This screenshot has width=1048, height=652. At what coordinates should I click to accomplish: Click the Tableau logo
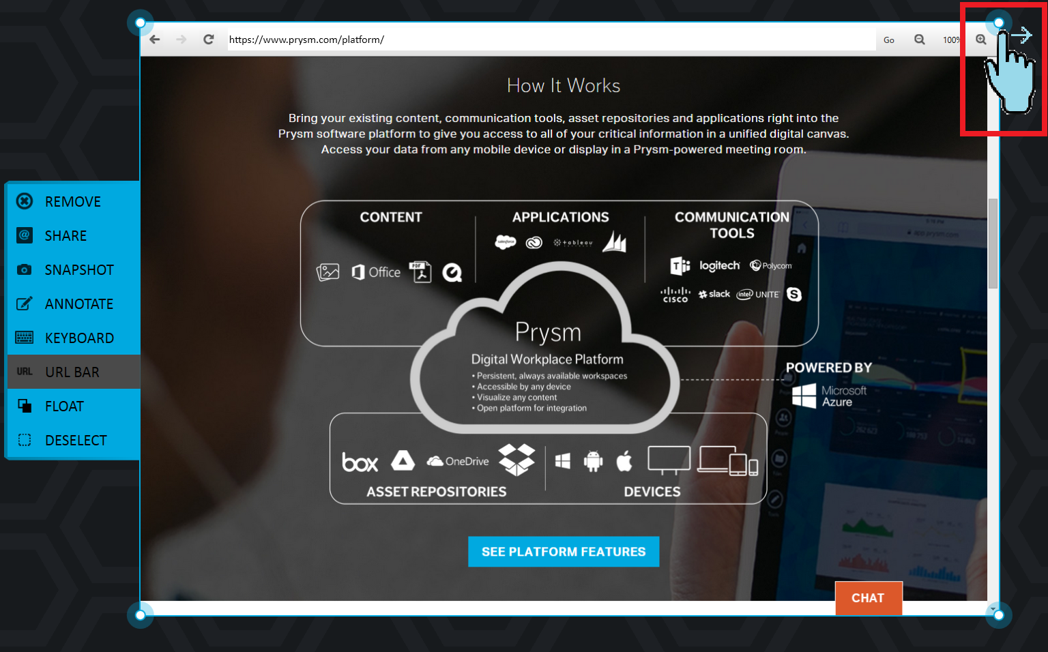pos(573,243)
